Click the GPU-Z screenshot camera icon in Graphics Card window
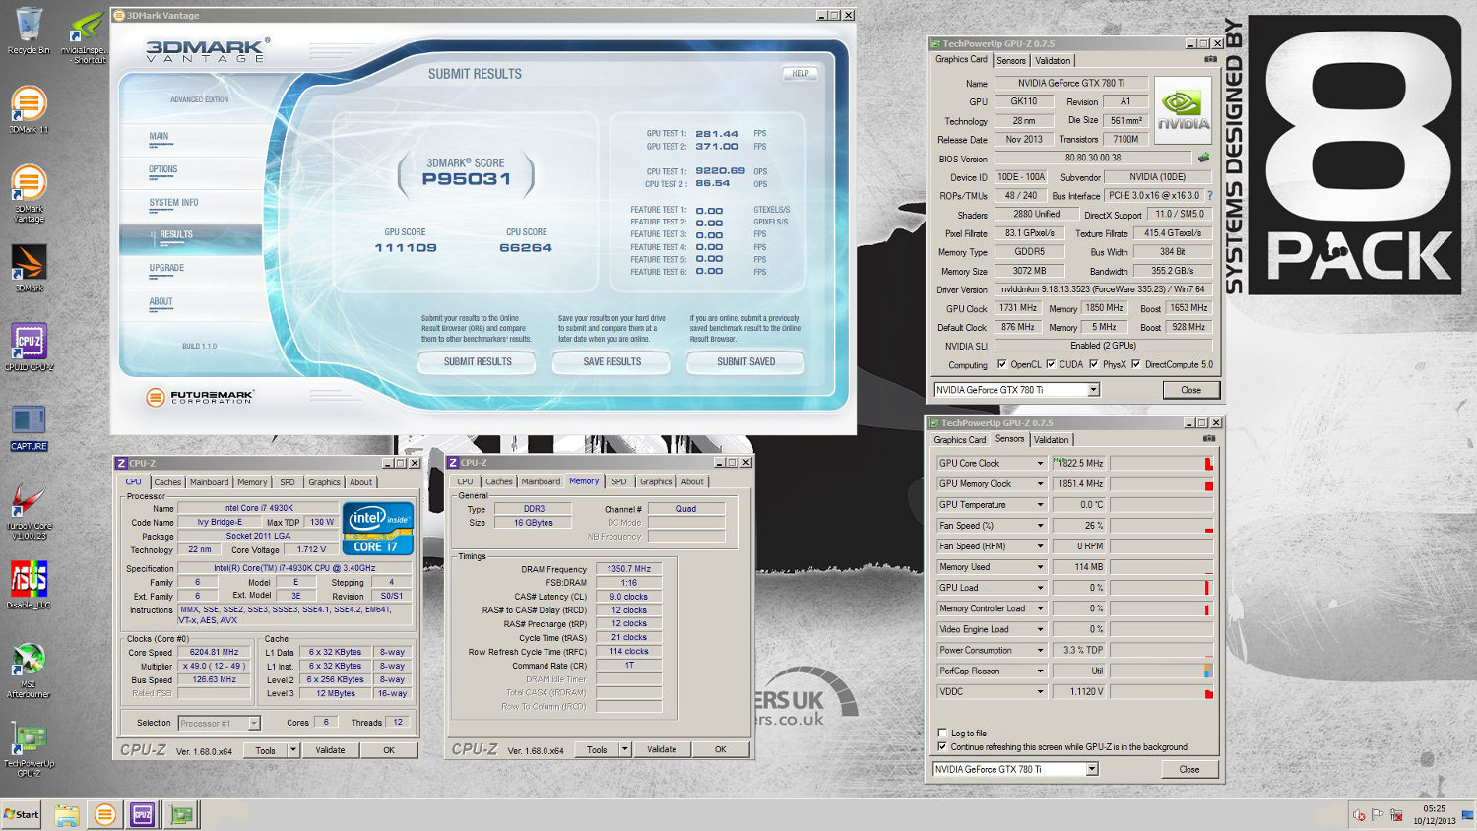The height and width of the screenshot is (831, 1477). tap(1210, 59)
